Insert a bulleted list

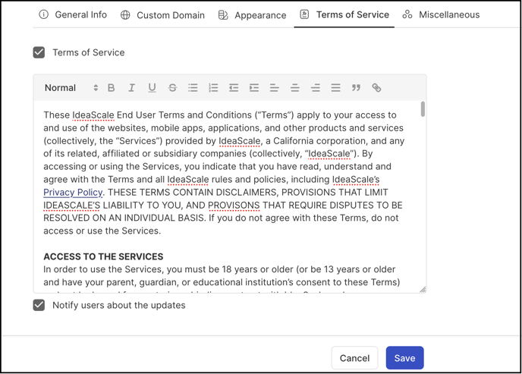193,88
